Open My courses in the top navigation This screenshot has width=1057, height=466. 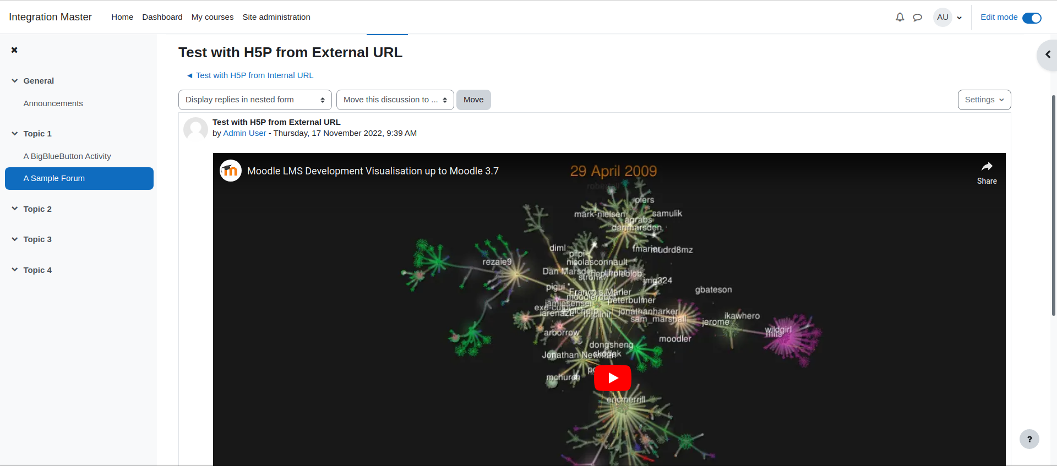coord(213,17)
